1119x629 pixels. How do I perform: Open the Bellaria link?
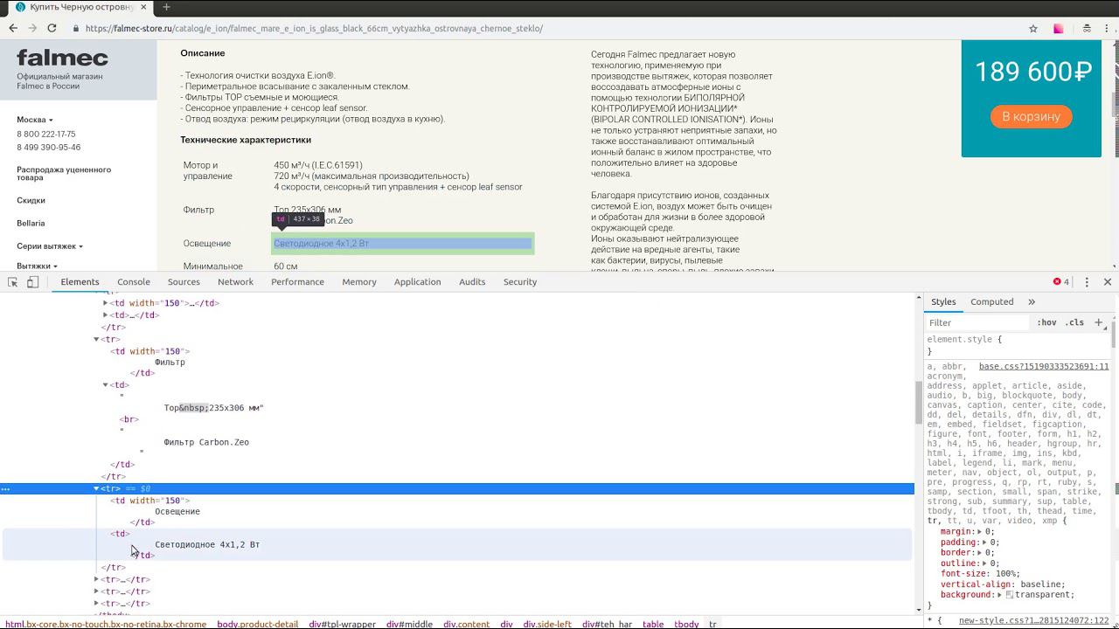[x=31, y=224]
